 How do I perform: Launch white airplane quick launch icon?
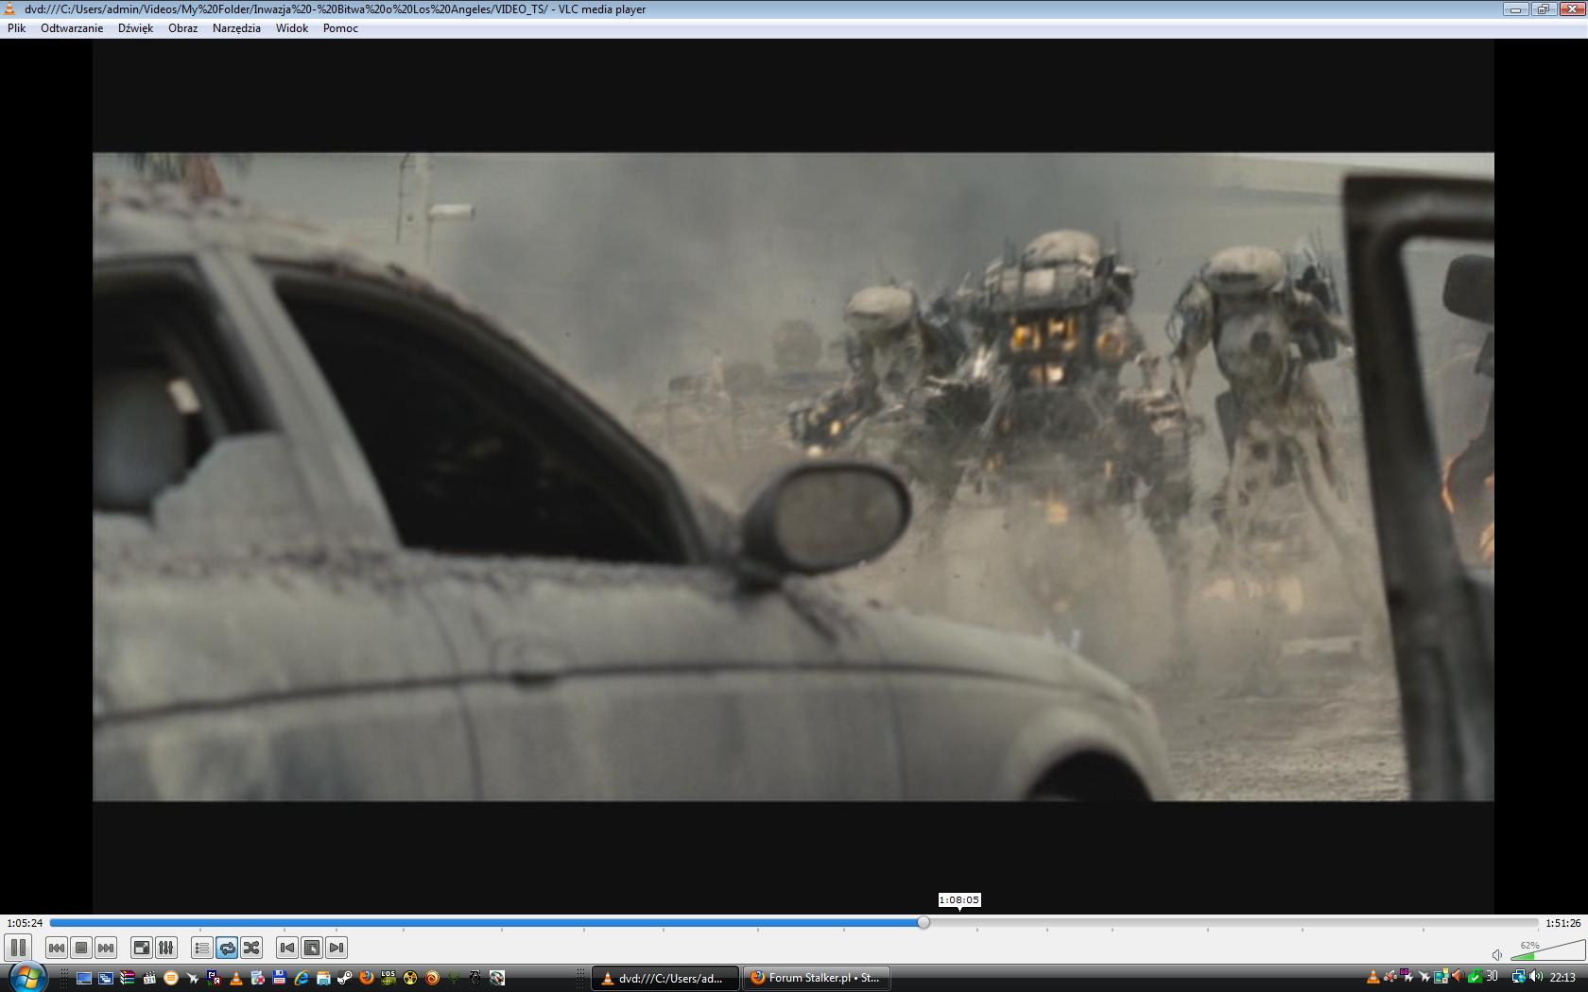192,978
